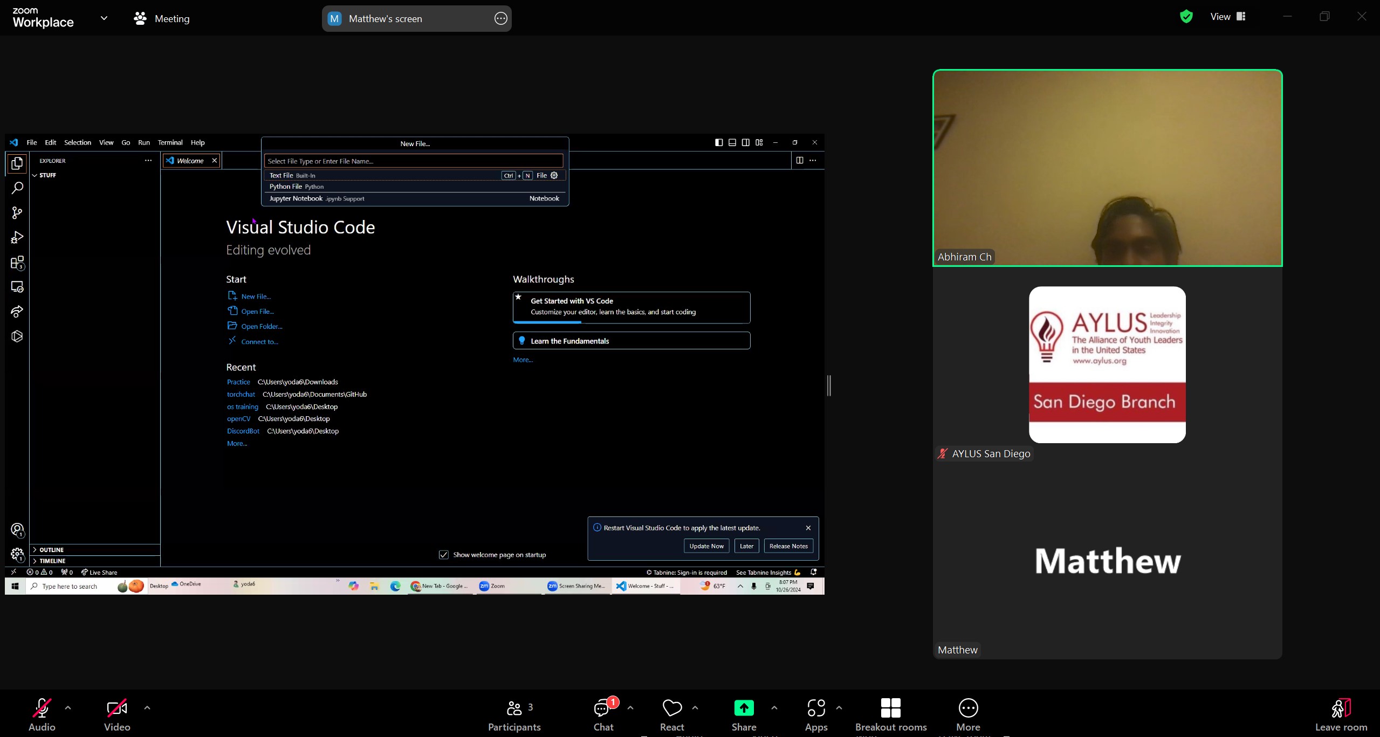The image size is (1380, 737).
Task: Open the Help menu
Action: [x=197, y=142]
